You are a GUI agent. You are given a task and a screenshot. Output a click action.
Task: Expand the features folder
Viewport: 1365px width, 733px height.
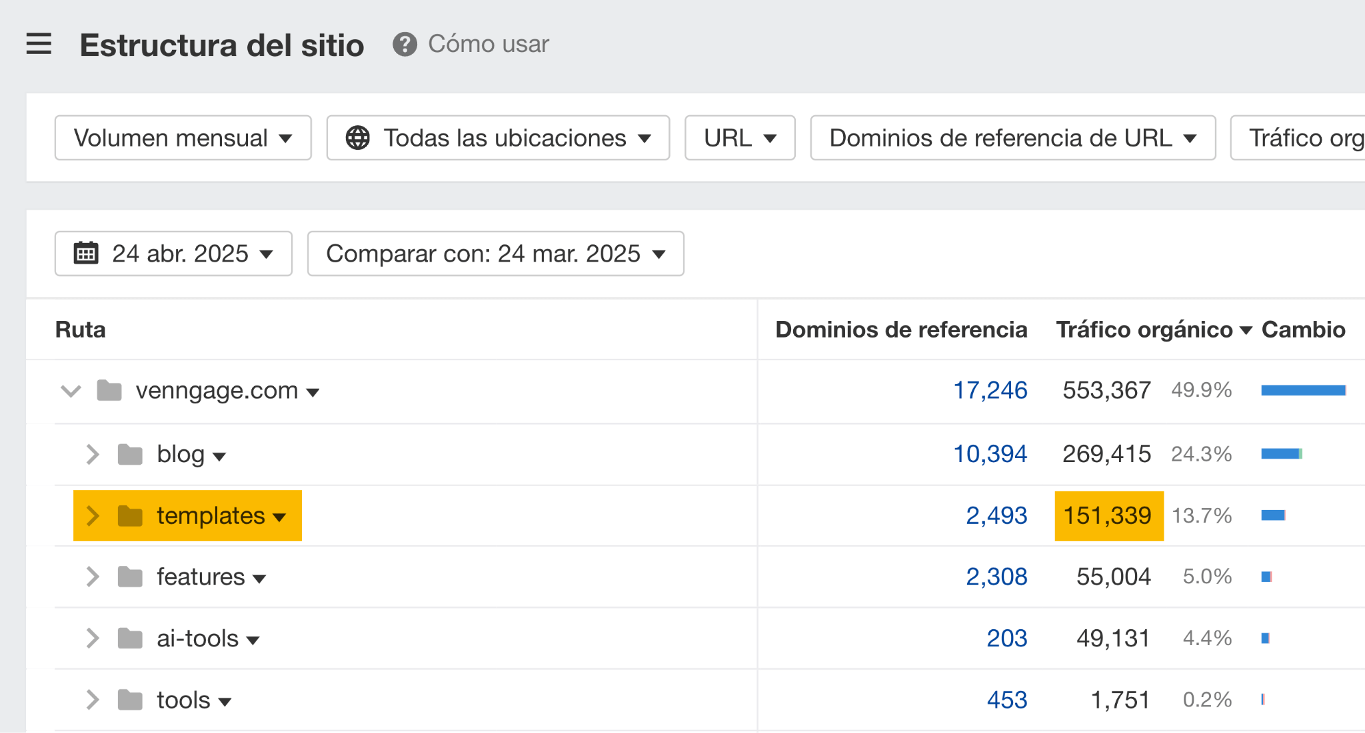click(92, 577)
